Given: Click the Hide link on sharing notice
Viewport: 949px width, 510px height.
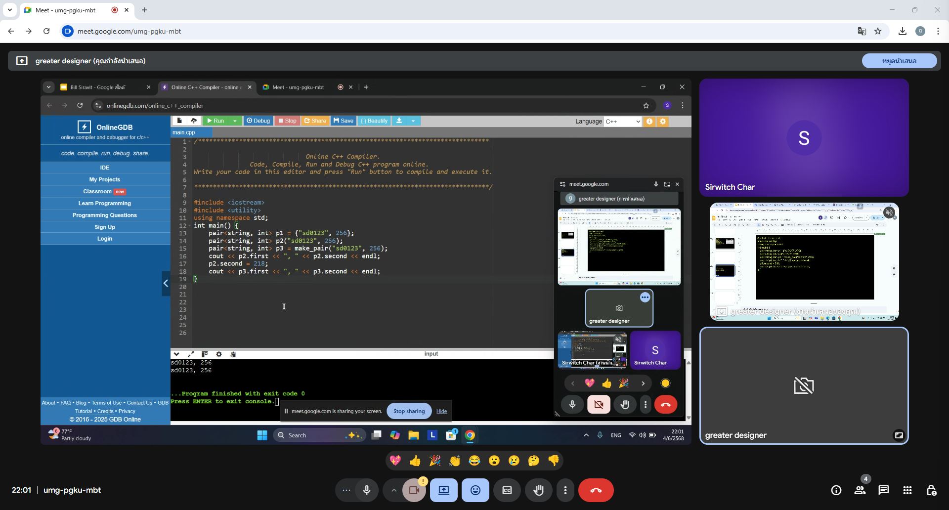Looking at the screenshot, I should click(x=441, y=411).
